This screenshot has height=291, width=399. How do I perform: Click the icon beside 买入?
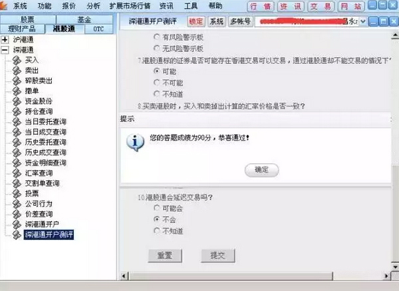click(17, 60)
